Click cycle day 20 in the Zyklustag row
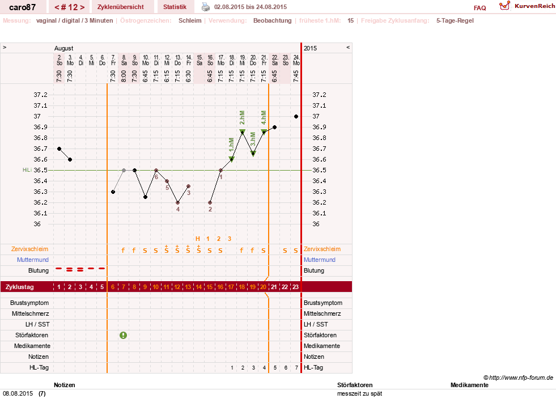This screenshot has width=556, height=407. point(263,287)
